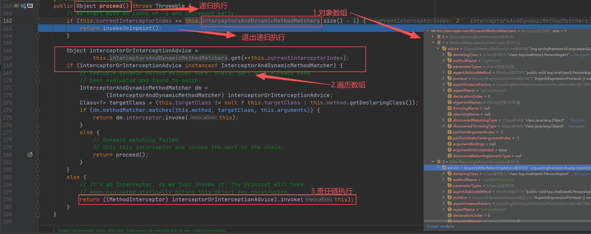Click the array element icon for index 0

pyautogui.click(x=439, y=37)
